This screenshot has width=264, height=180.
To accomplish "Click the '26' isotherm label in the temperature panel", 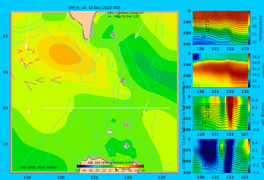I will [207, 21].
